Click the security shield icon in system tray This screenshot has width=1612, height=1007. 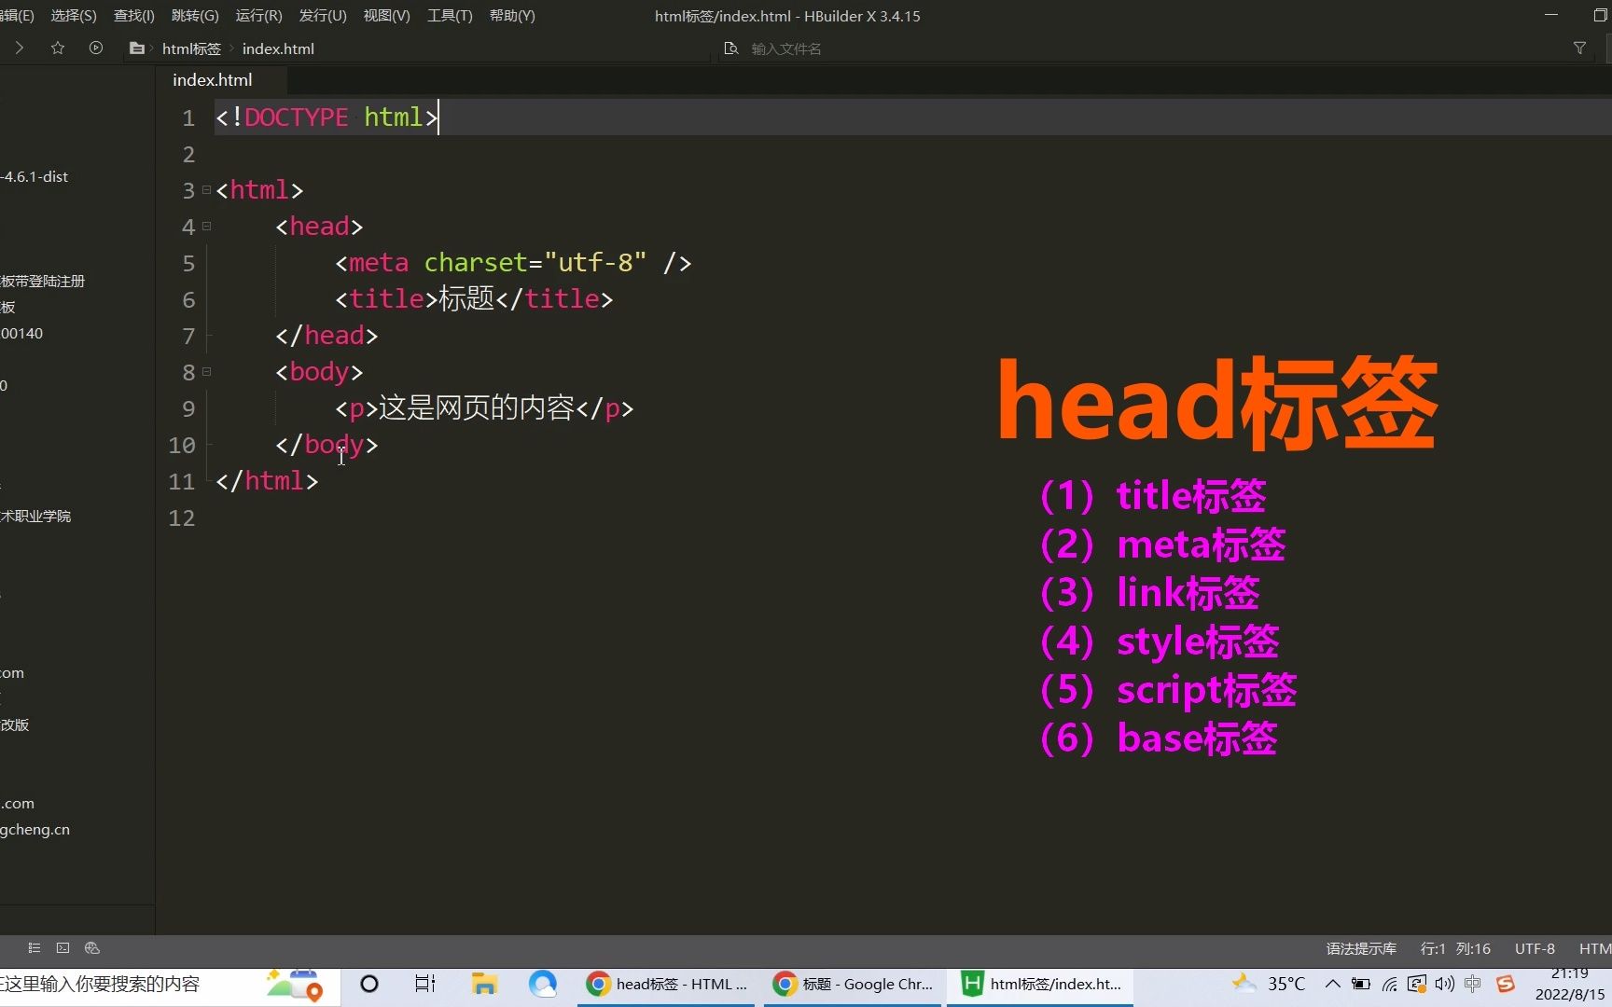click(x=1417, y=985)
